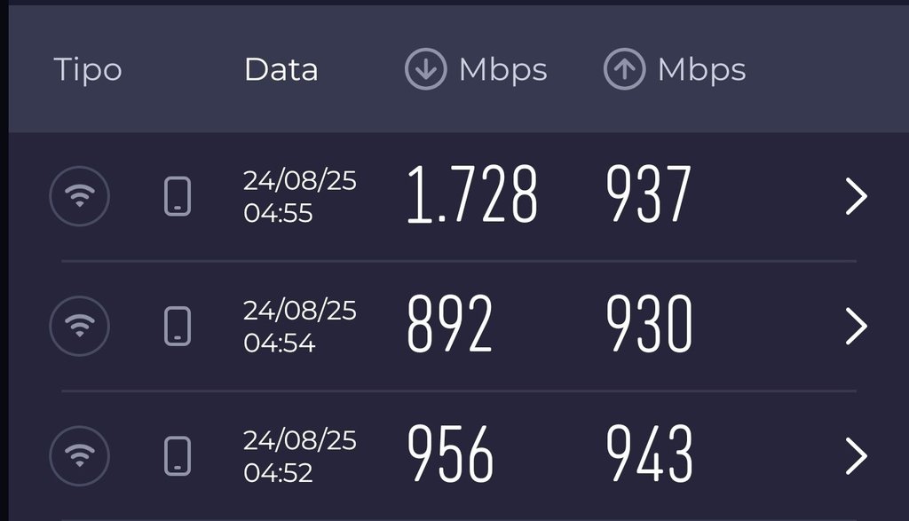This screenshot has height=521, width=909.
Task: Sort results by the Data column
Action: [x=281, y=69]
